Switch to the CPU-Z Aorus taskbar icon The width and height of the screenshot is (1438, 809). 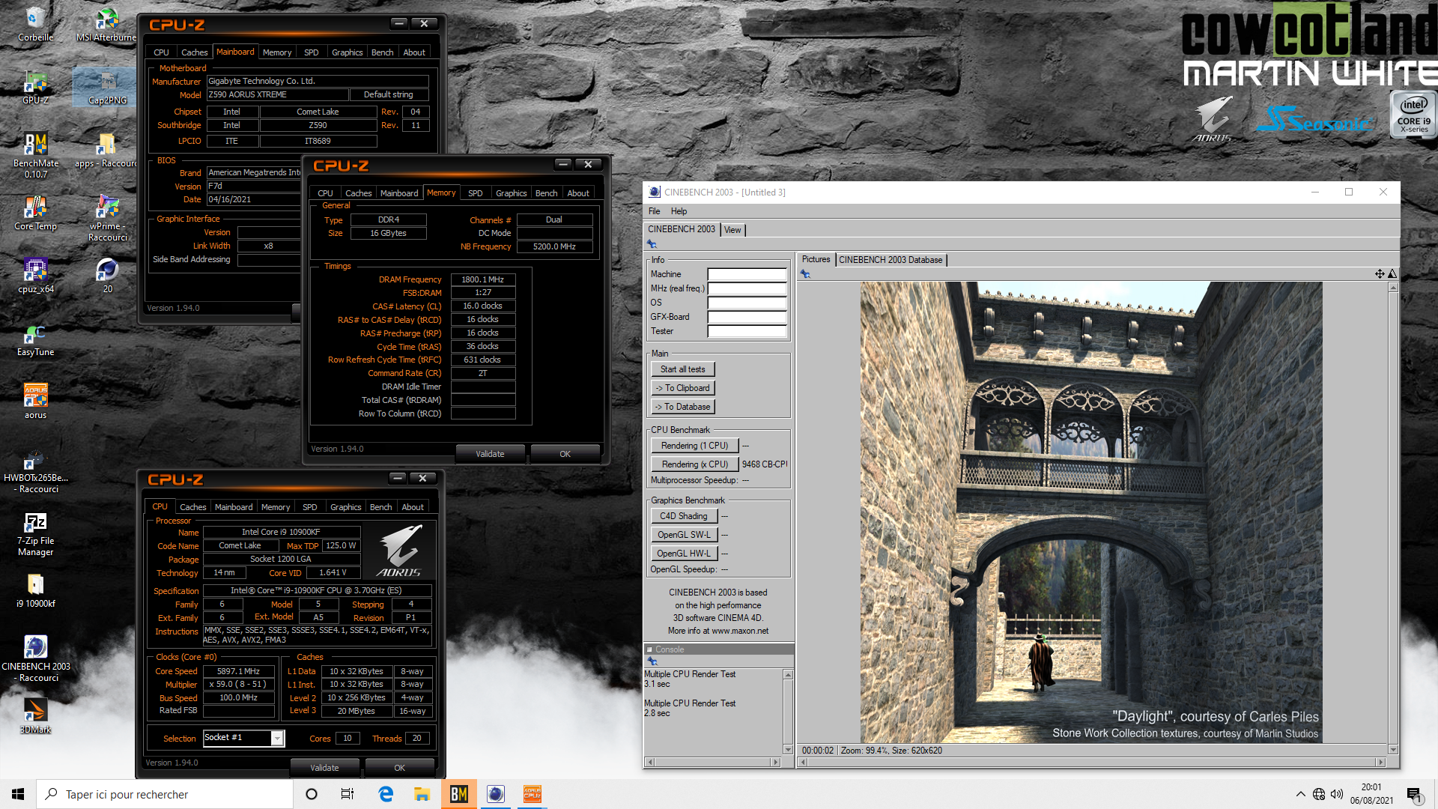[x=533, y=794]
